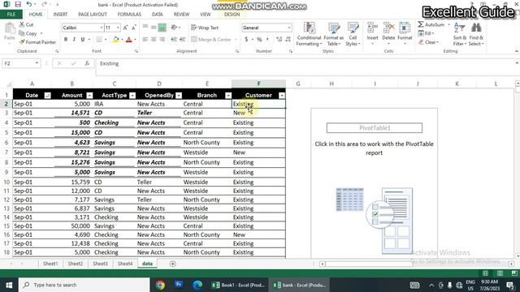520x292 pixels.
Task: Select column header F
Action: pyautogui.click(x=258, y=84)
